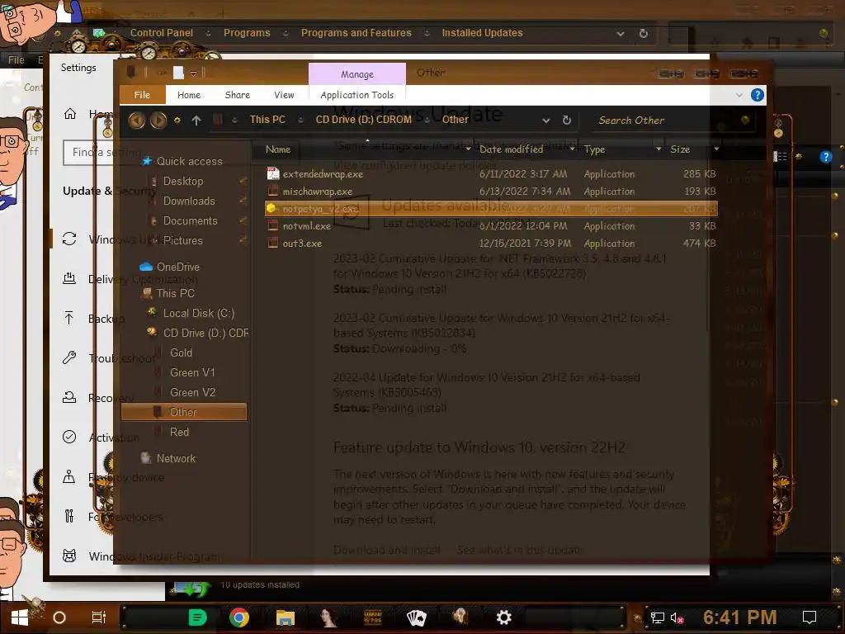This screenshot has width=845, height=634.
Task: Open Name column filter dropdown
Action: tap(468, 149)
